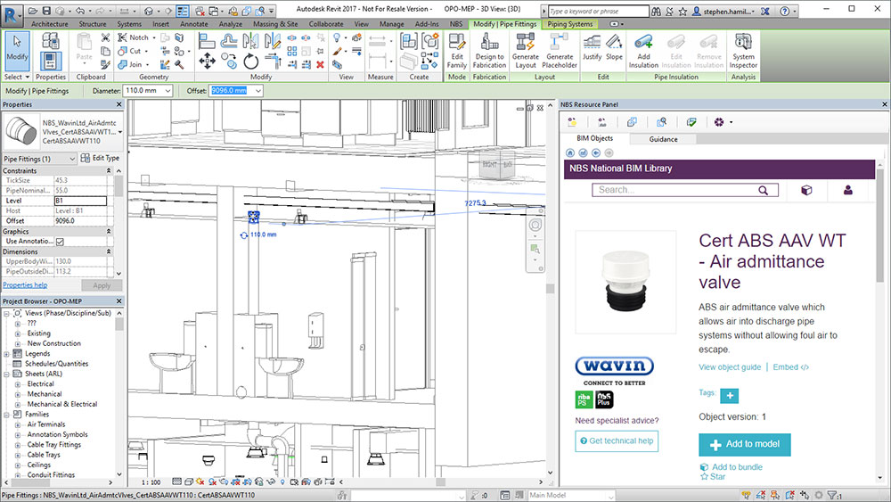
Task: Click the add tag plus button
Action: coord(729,395)
